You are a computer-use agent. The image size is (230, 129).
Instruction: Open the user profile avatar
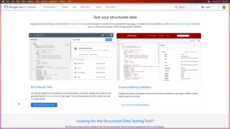click(224, 7)
